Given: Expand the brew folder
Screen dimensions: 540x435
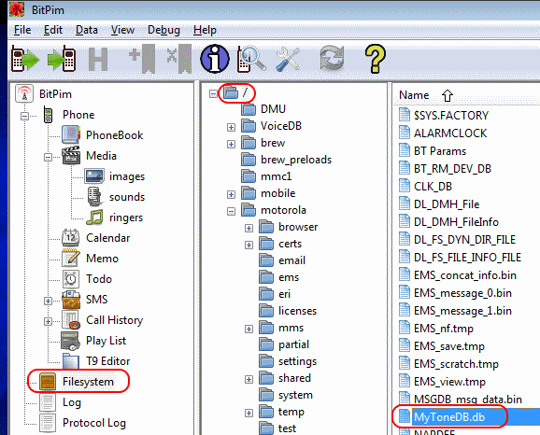Looking at the screenshot, I should tap(231, 144).
